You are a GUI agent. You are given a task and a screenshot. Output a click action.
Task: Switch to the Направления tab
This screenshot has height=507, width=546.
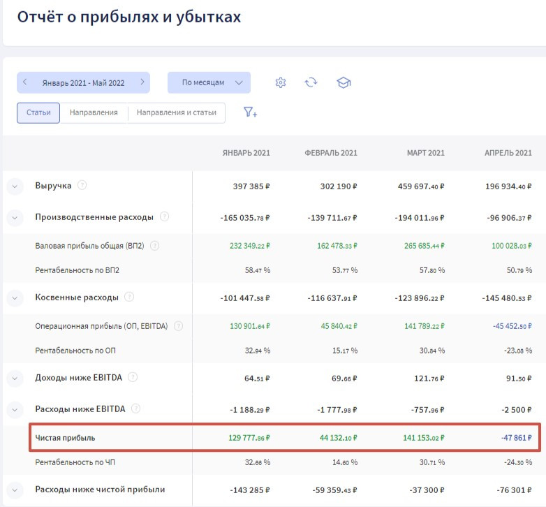94,112
